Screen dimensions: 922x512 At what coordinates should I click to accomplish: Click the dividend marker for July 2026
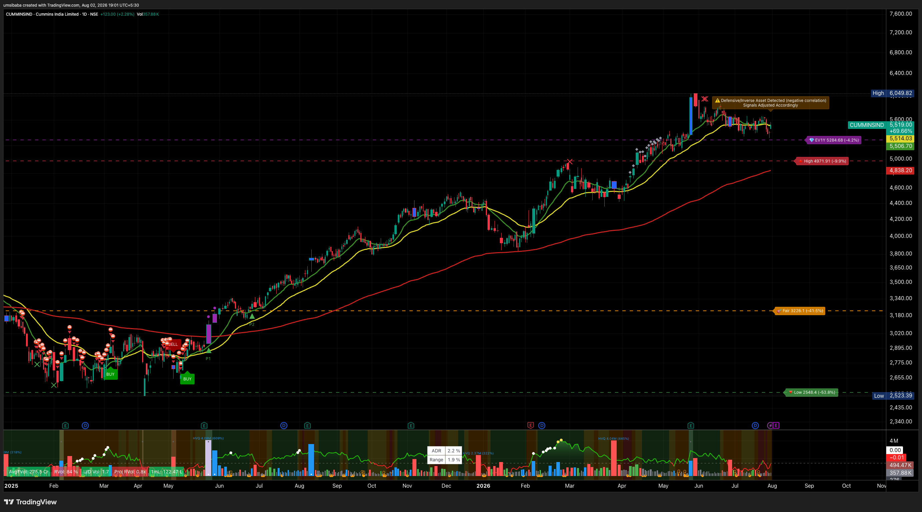[x=755, y=425]
